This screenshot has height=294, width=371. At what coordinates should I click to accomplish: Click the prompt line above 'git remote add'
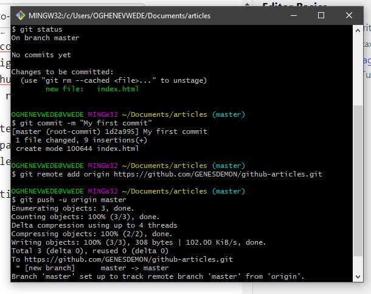(x=128, y=166)
